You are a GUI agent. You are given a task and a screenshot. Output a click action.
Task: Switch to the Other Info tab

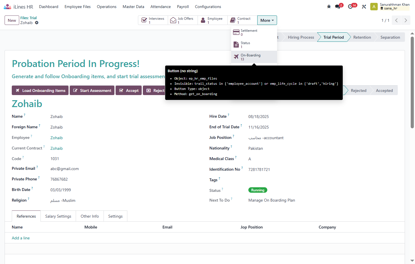[x=90, y=216]
